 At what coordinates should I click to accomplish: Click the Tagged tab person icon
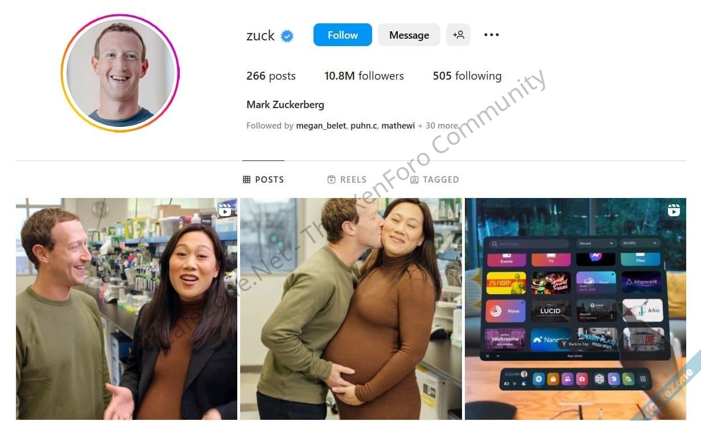(x=414, y=179)
